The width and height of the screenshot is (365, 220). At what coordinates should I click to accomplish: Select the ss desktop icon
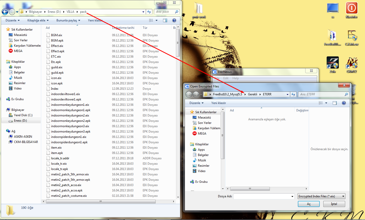333,10
